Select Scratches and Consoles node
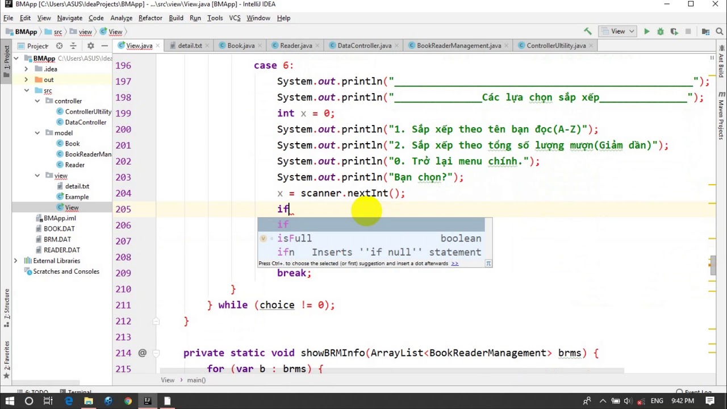 pos(66,272)
